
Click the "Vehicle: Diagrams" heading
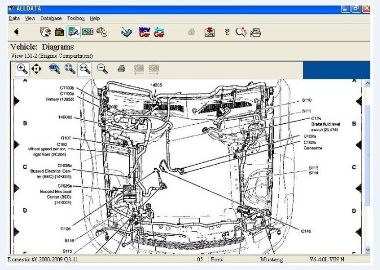[42, 47]
